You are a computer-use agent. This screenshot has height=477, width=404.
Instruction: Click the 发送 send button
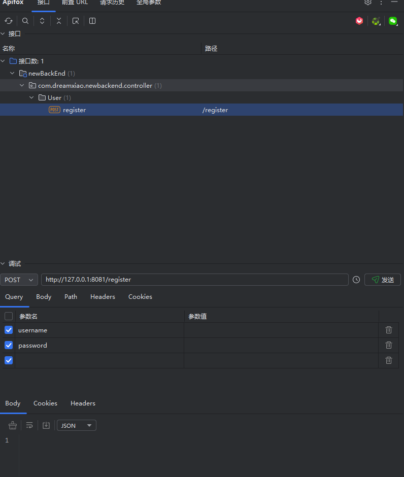(x=383, y=280)
